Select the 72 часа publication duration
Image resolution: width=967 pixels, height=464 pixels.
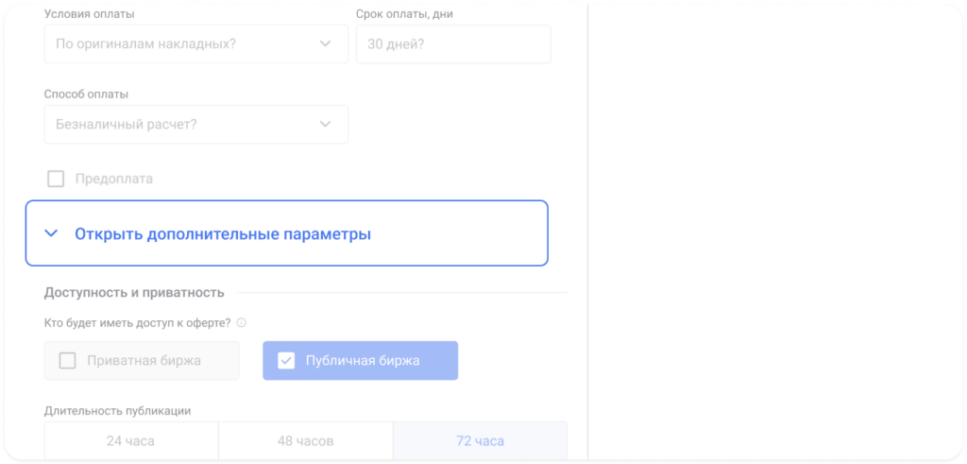(480, 441)
